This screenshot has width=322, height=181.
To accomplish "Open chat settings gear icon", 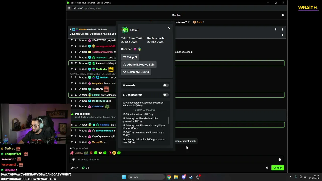I will pyautogui.click(x=267, y=168).
